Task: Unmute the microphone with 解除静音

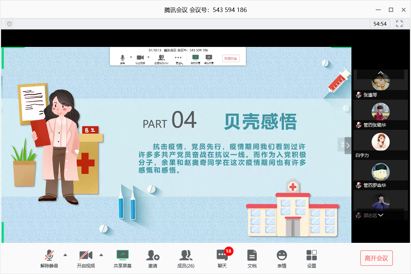Action: tap(49, 259)
